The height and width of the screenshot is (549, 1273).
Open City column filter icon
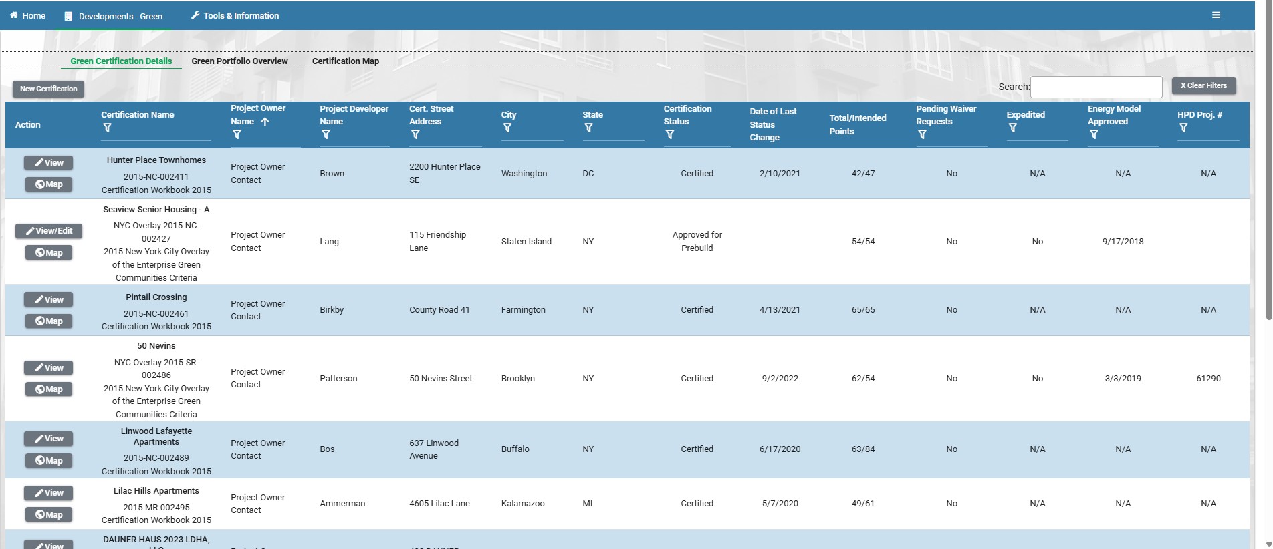507,128
